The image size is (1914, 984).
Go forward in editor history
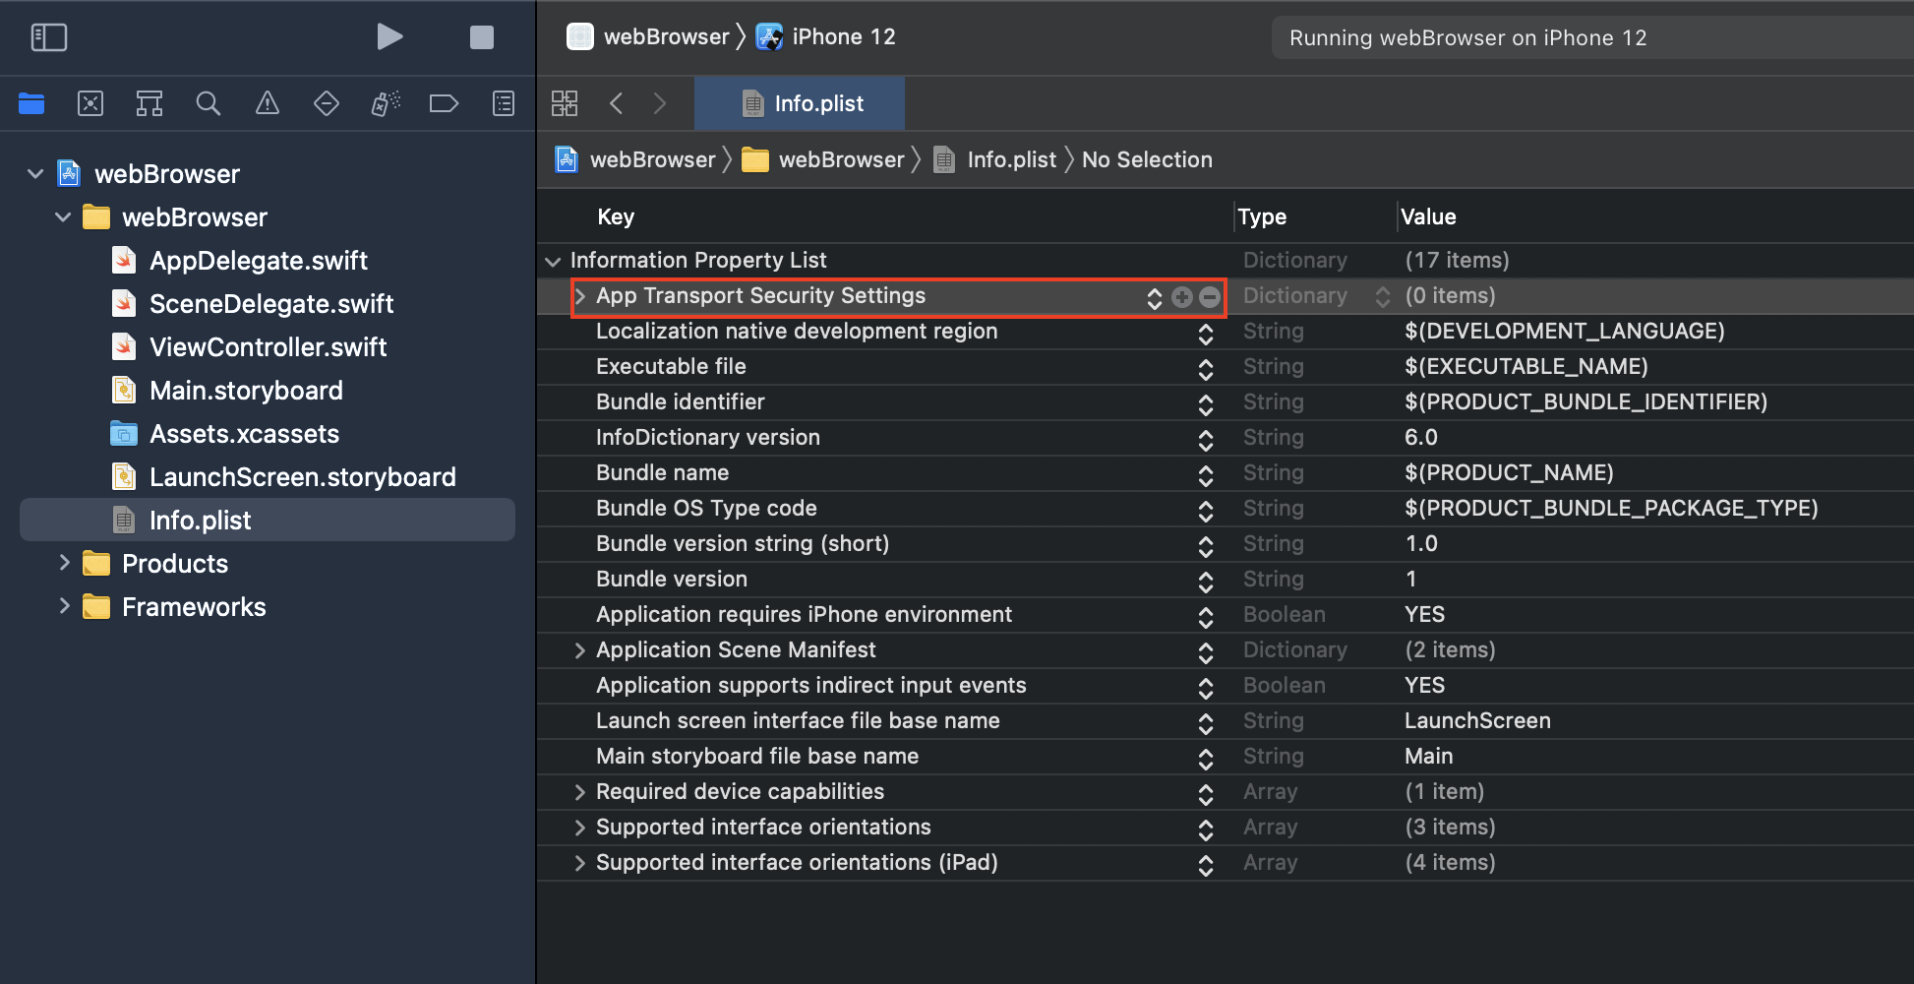(660, 103)
